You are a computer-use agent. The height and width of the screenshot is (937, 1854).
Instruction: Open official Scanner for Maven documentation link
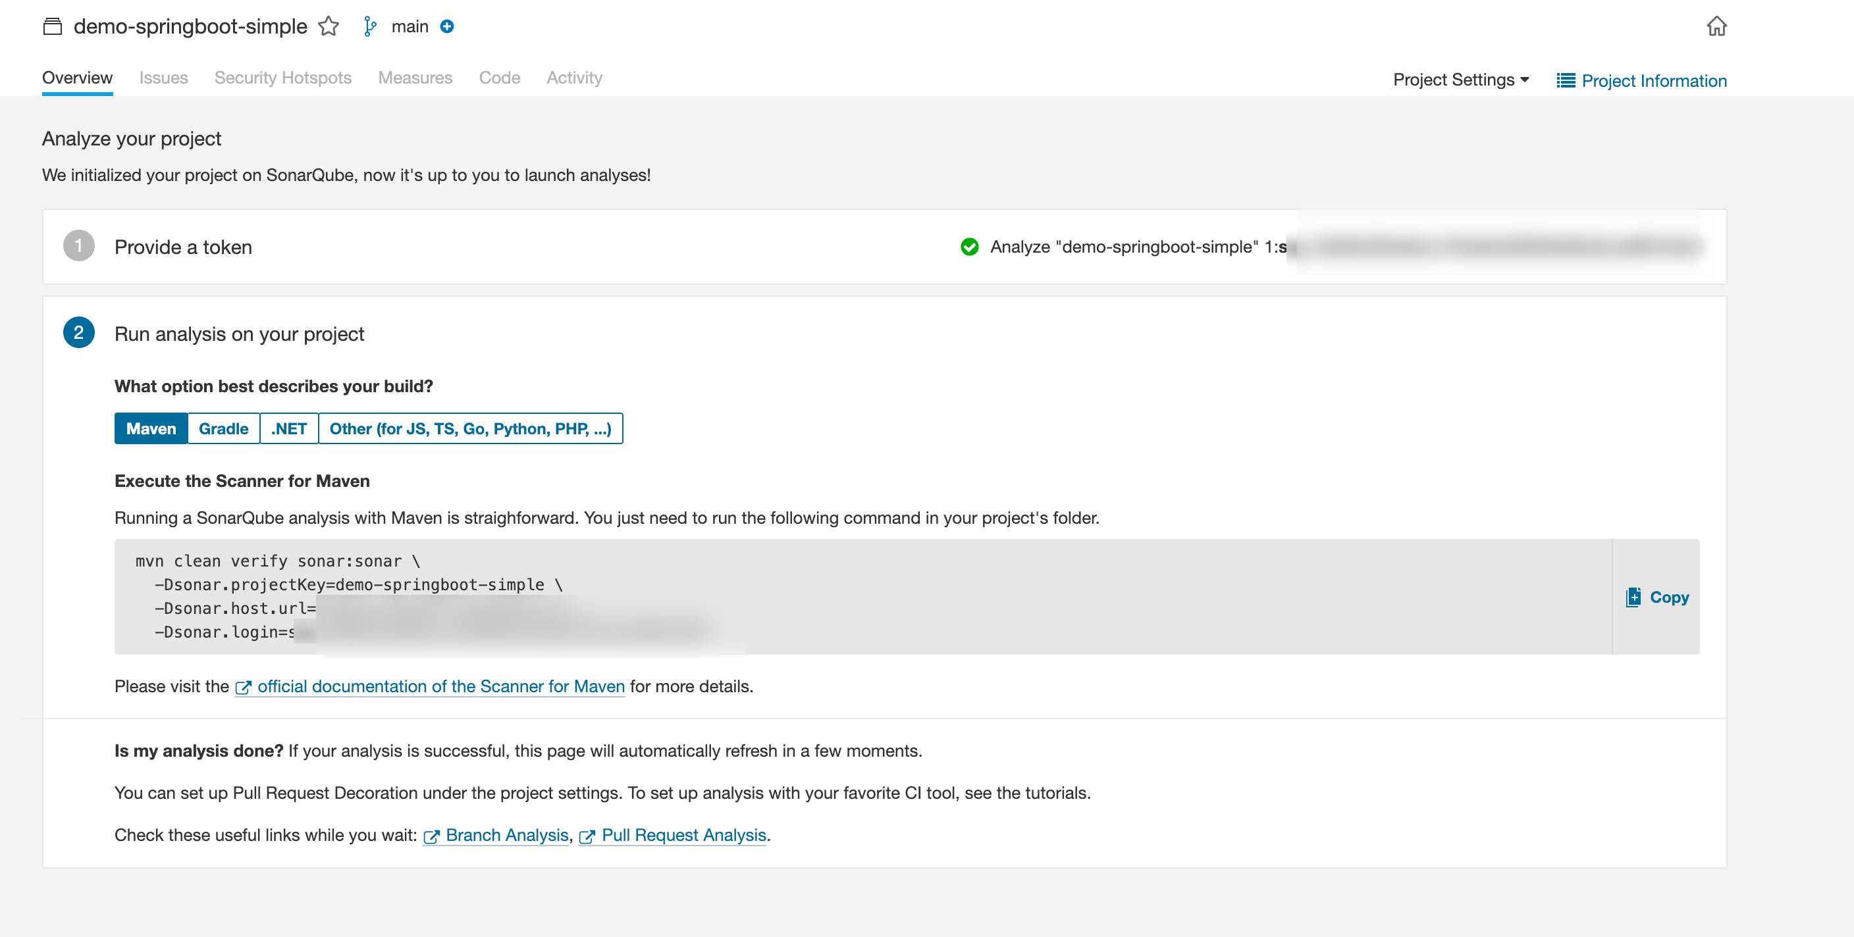(x=440, y=686)
